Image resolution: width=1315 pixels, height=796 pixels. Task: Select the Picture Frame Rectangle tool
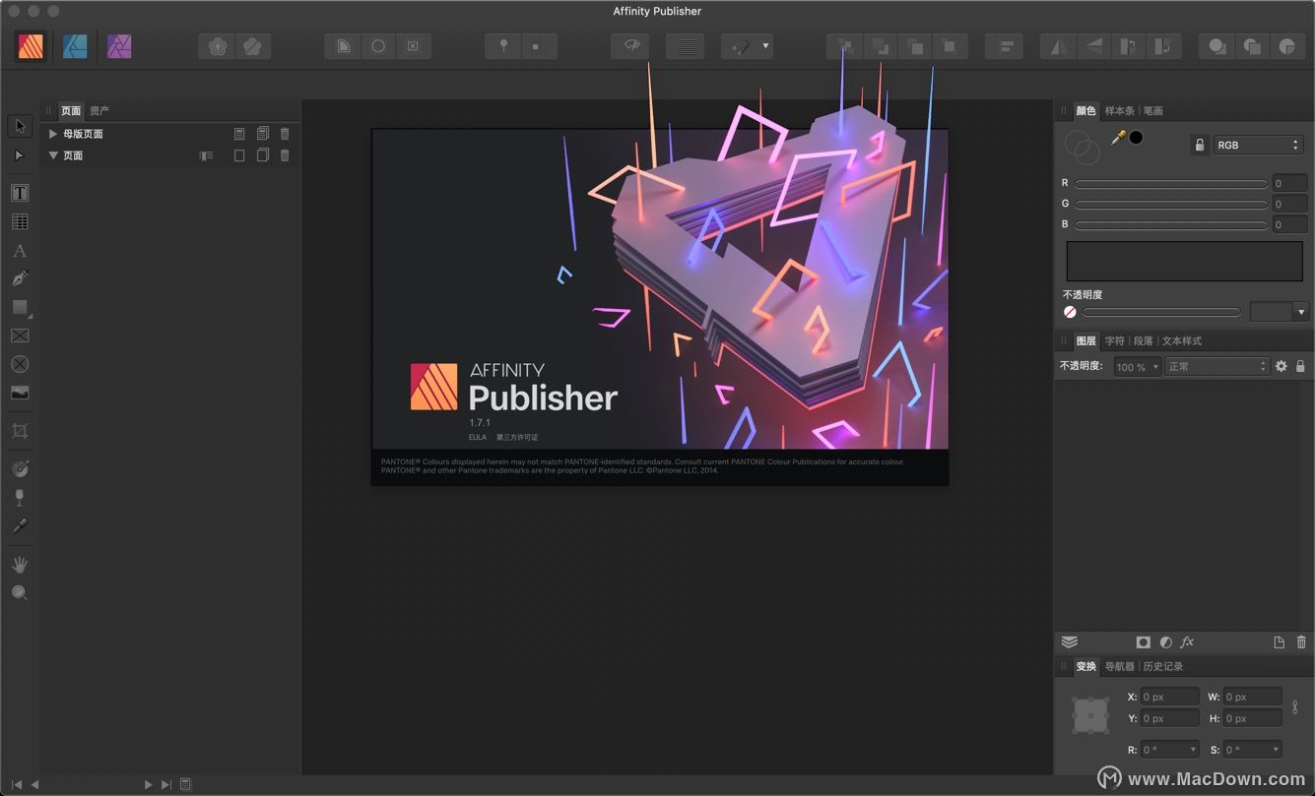(x=20, y=336)
